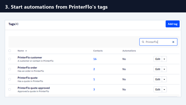The height and width of the screenshot is (105, 186).
Task: Select the bold 'PrinterFlo quote' name above 'Has a quote'
Action: [x=28, y=78]
